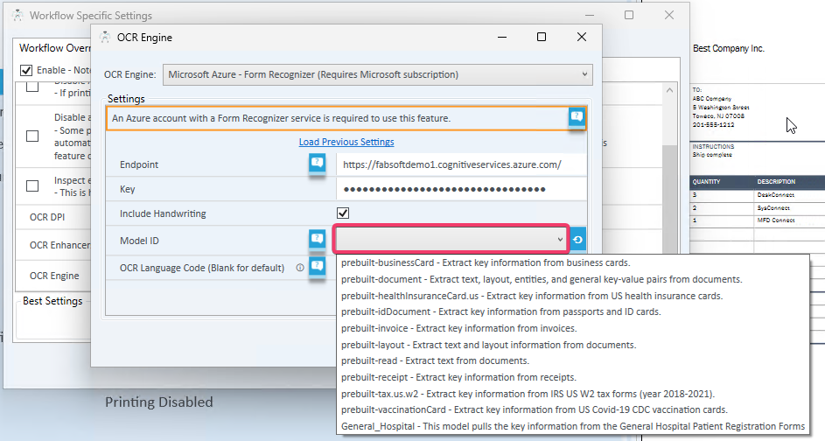Toggle the Enable checkbox in Workflow Overrides
This screenshot has height=441, width=825.
(x=26, y=70)
